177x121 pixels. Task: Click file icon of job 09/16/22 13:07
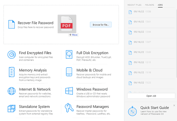click(x=130, y=43)
